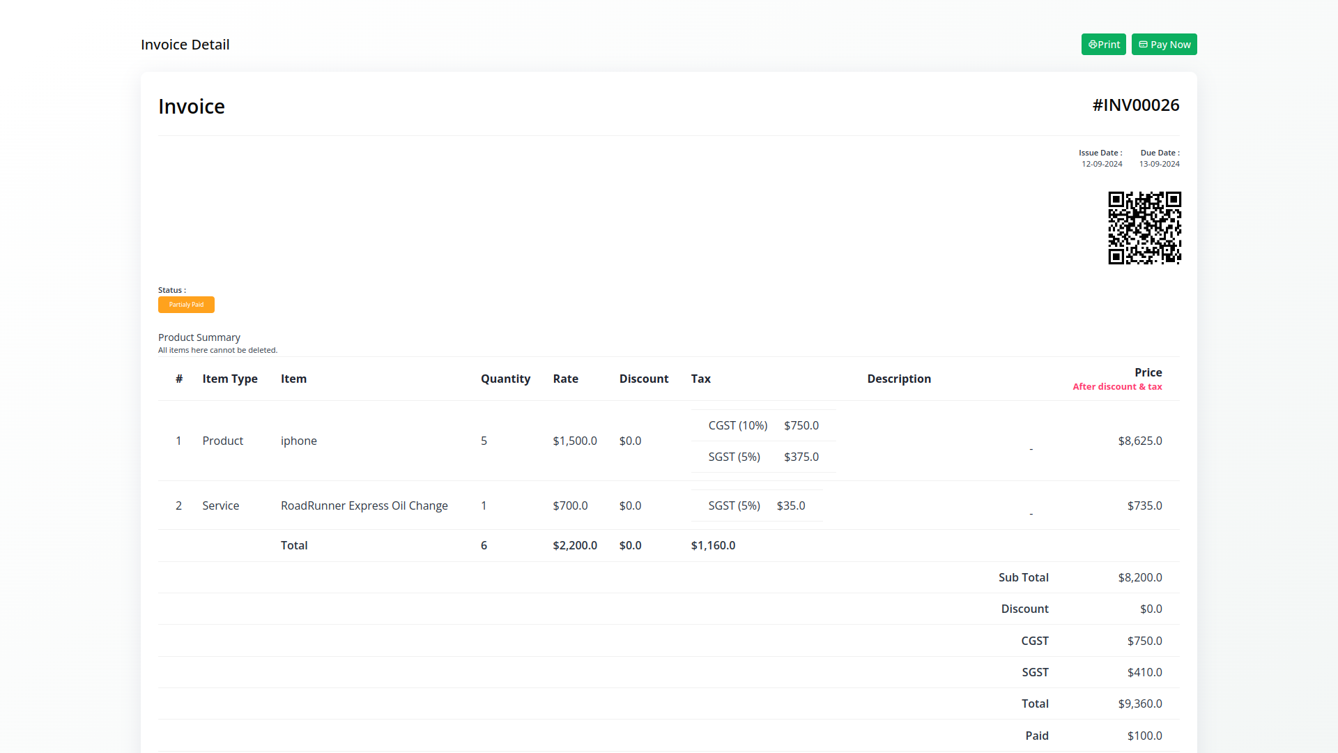Screen dimensions: 1338x753
Task: Click the Description column header
Action: click(899, 379)
